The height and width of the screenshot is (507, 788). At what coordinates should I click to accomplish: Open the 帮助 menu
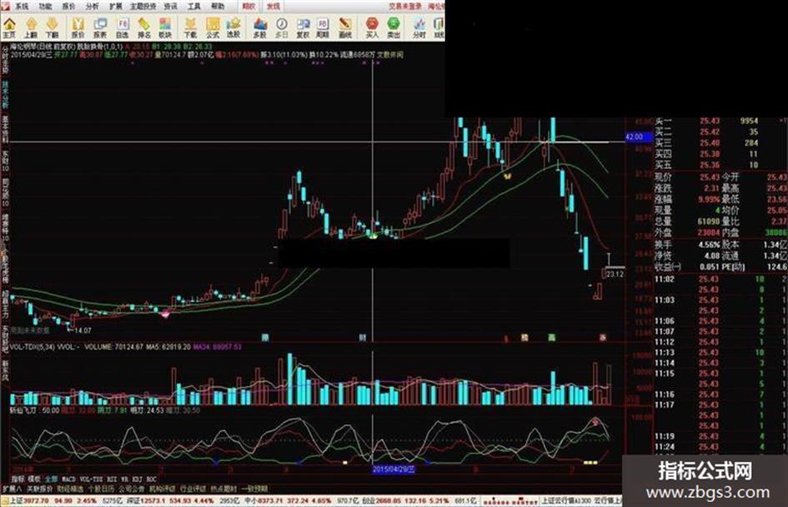click(218, 7)
